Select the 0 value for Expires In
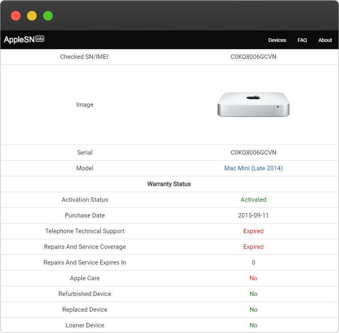Viewport: 339px width, 333px height. tap(254, 263)
